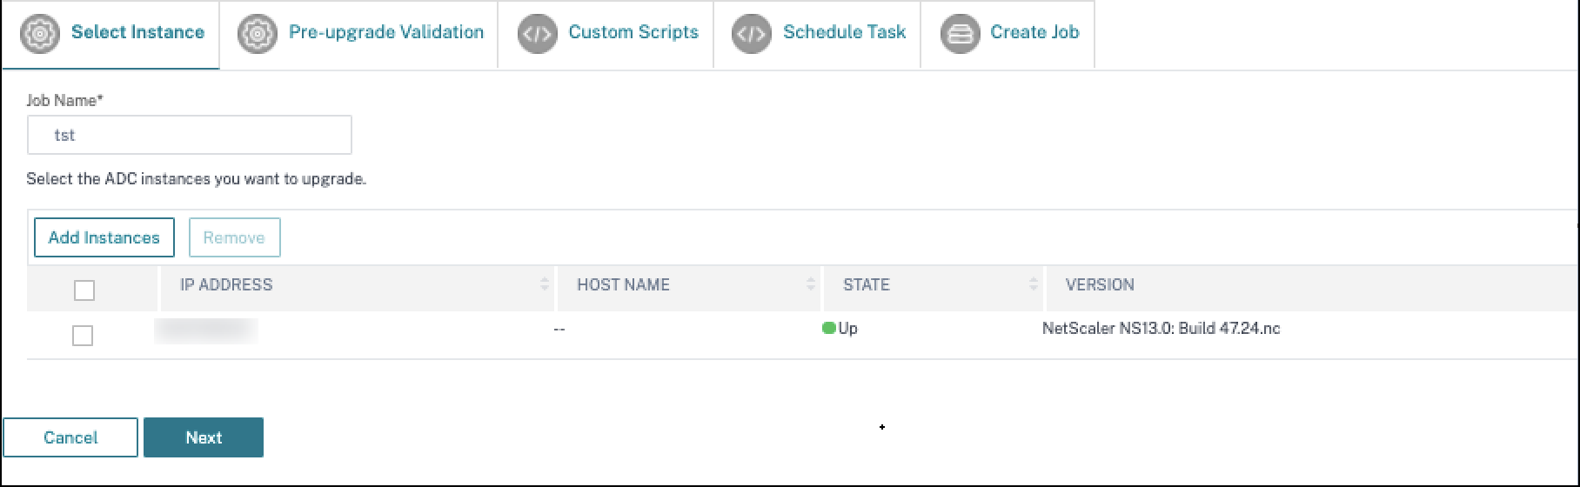1580x487 pixels.
Task: Open the Select Instance tab label
Action: pyautogui.click(x=137, y=32)
